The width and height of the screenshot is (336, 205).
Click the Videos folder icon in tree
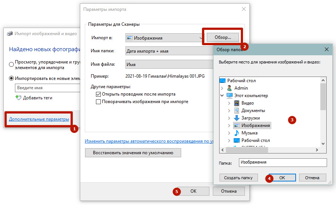(237, 103)
